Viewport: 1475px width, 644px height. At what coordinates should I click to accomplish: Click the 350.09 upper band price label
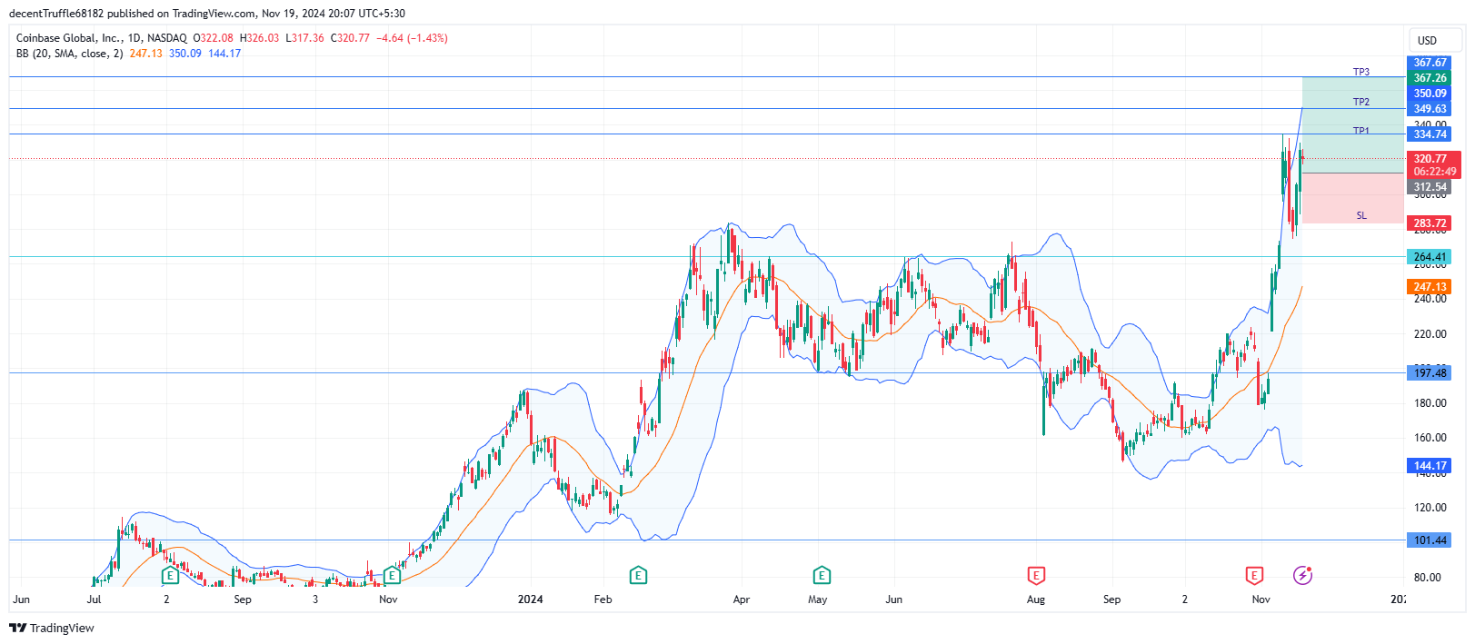[x=1430, y=94]
